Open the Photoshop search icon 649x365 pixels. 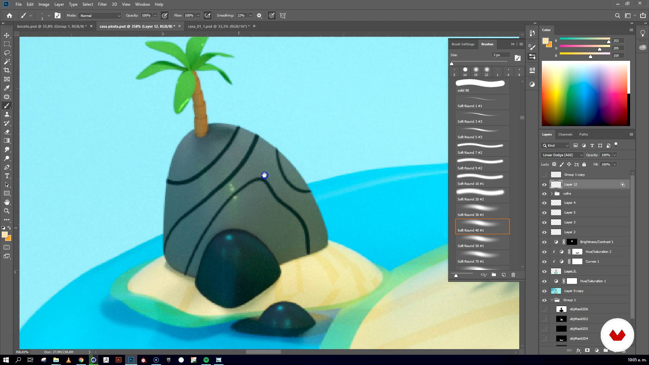pyautogui.click(x=617, y=16)
